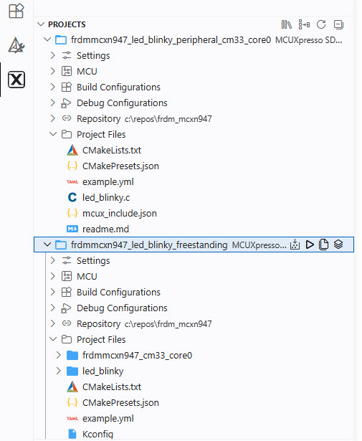The height and width of the screenshot is (441, 362).
Task: Collapse the frdmmcxn947_led_blinky_freestanding project
Action: click(47, 245)
